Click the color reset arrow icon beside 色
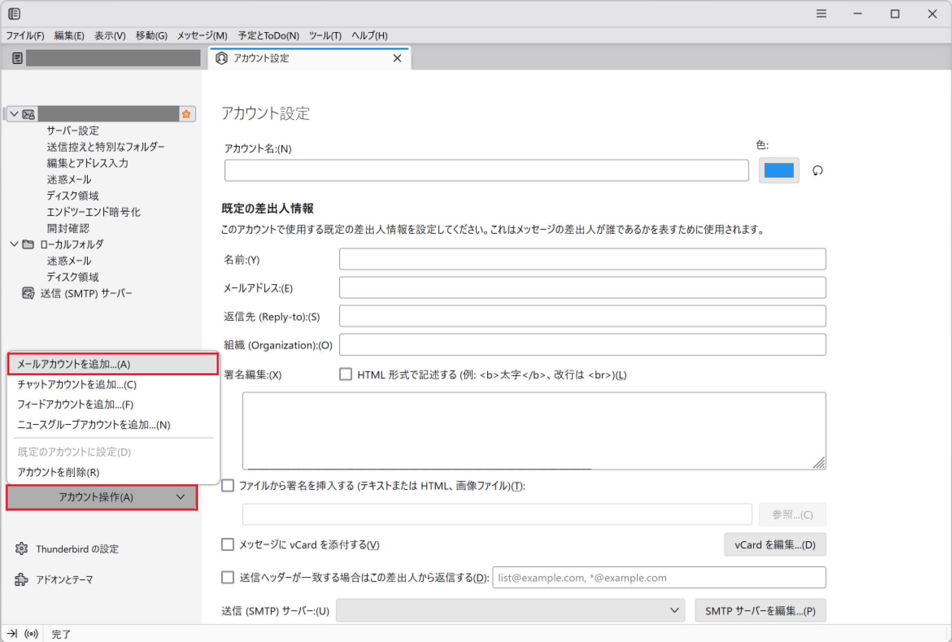952x642 pixels. (818, 171)
